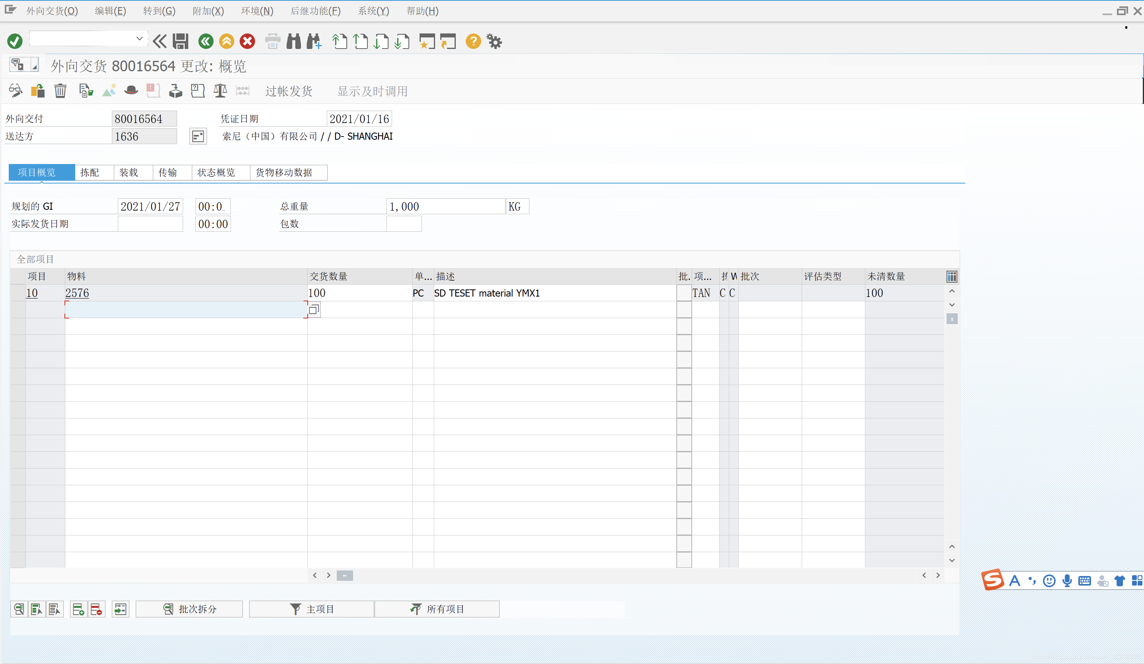1144x664 pixels.
Task: Click the red Cancel X icon
Action: [248, 41]
